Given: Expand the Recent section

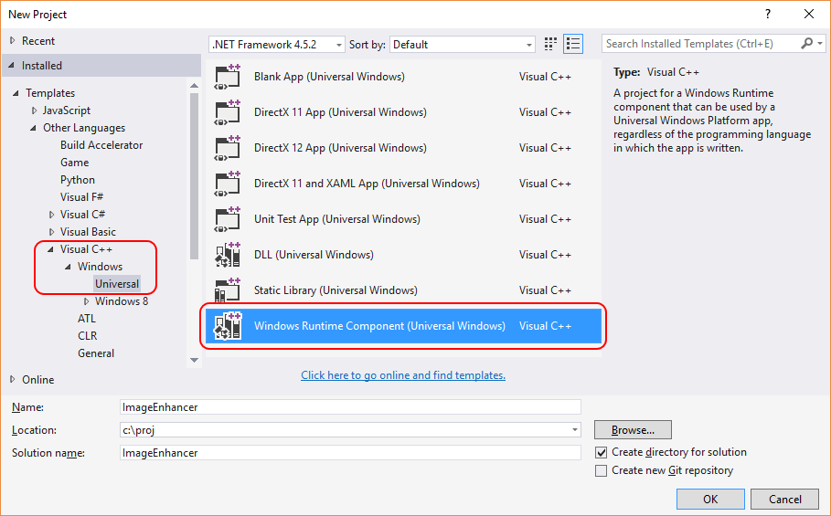Looking at the screenshot, I should [x=12, y=41].
